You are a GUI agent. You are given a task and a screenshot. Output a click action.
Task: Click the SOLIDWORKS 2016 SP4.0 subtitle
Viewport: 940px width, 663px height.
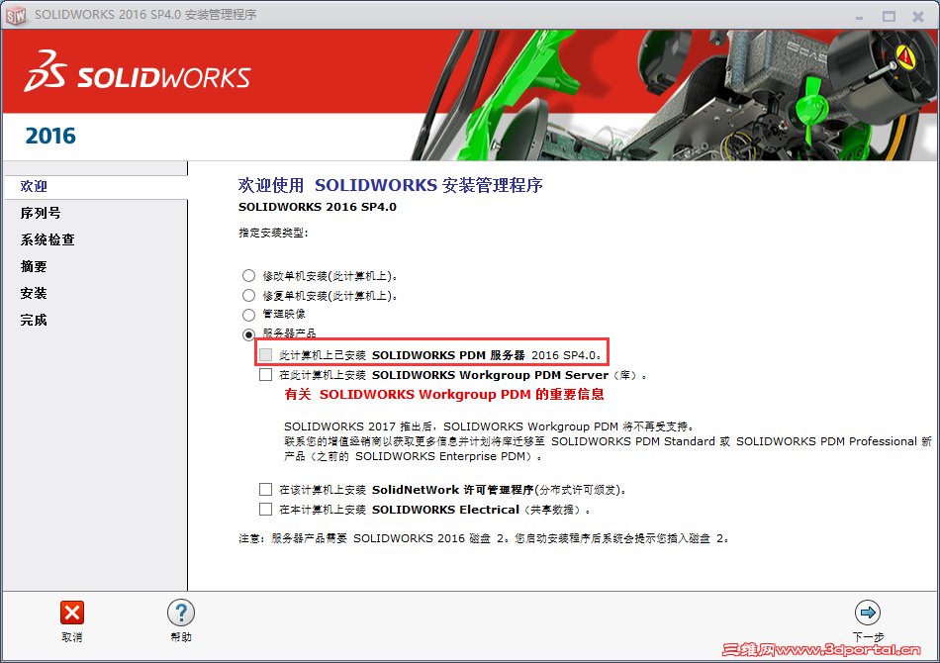click(318, 207)
